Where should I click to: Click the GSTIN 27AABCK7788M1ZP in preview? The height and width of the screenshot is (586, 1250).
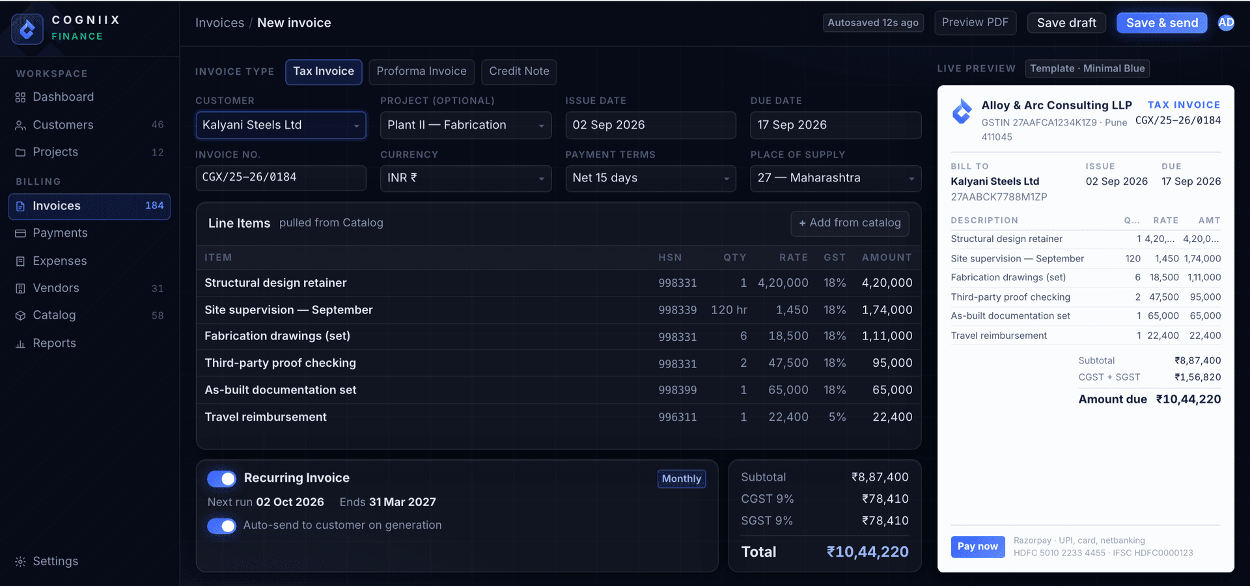[999, 197]
